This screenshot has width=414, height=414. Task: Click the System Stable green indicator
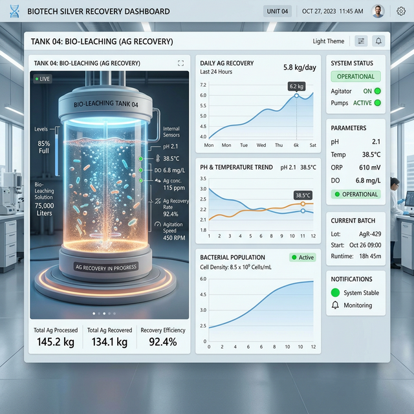tap(335, 292)
